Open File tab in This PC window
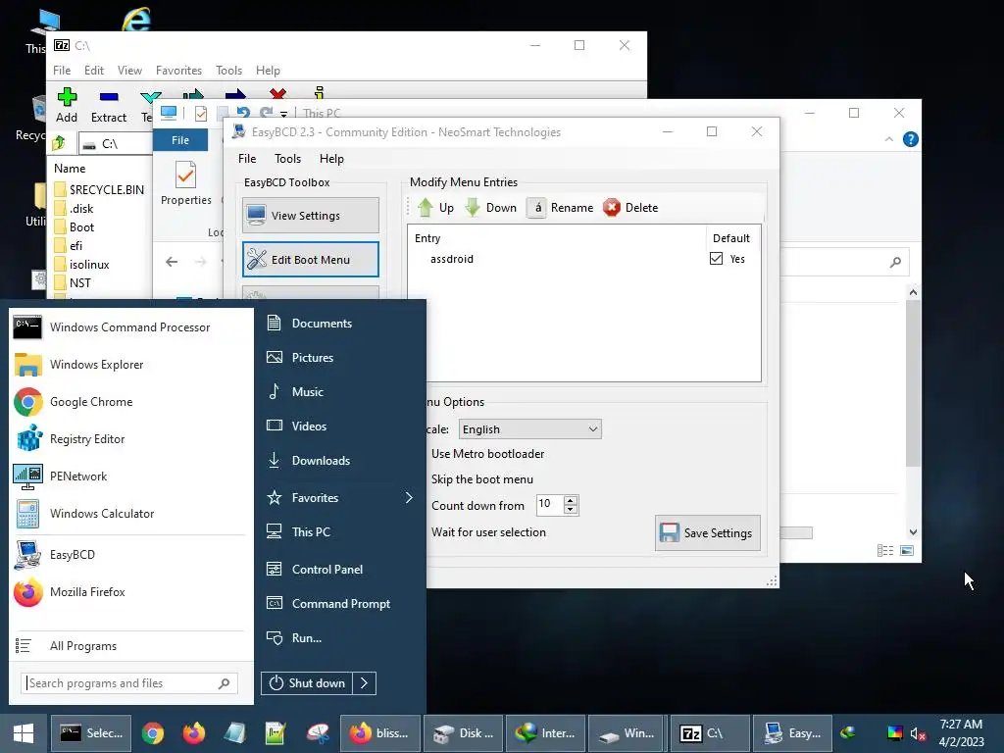Image resolution: width=1004 pixels, height=753 pixels. tap(180, 140)
